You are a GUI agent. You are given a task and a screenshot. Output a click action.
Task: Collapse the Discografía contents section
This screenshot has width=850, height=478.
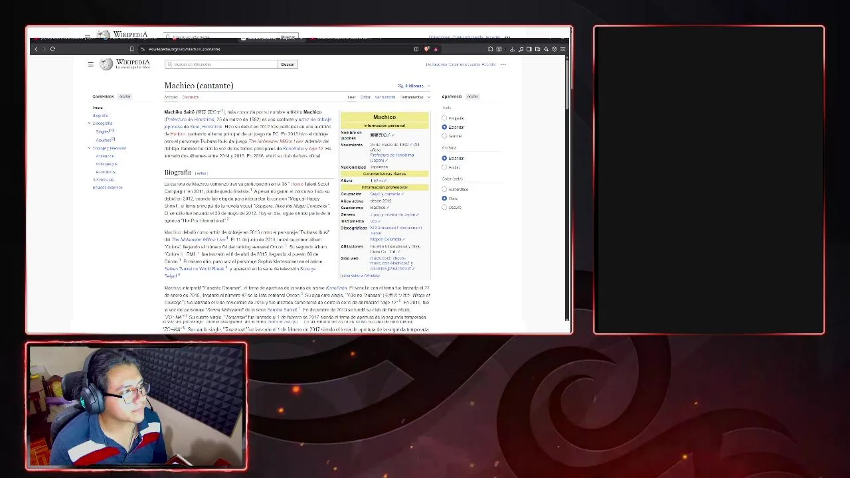pos(89,123)
